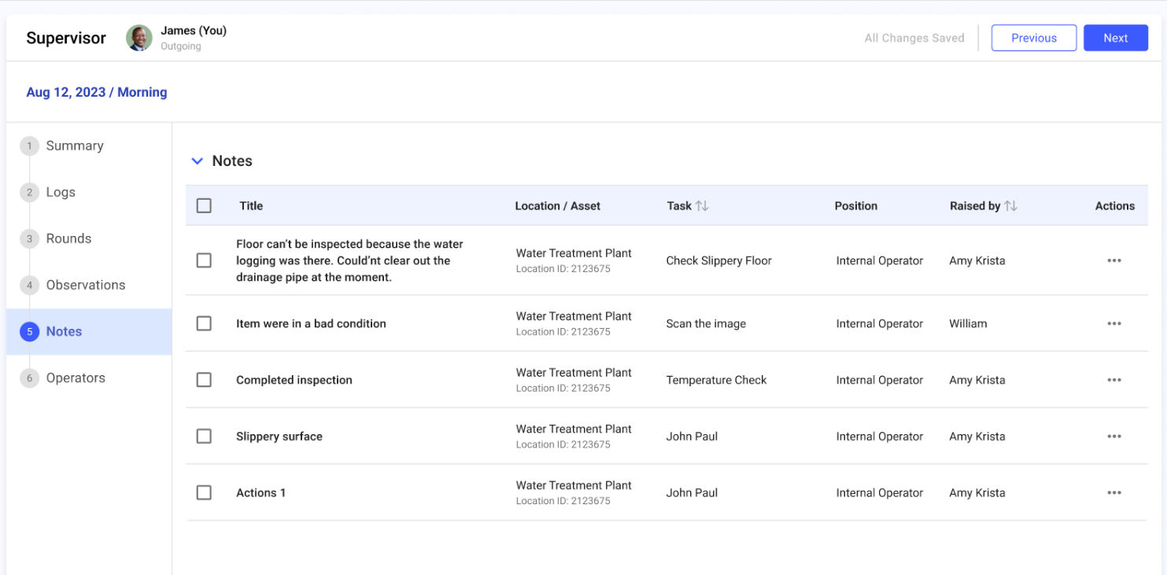This screenshot has height=575, width=1167.
Task: Click the Next button
Action: coord(1115,38)
